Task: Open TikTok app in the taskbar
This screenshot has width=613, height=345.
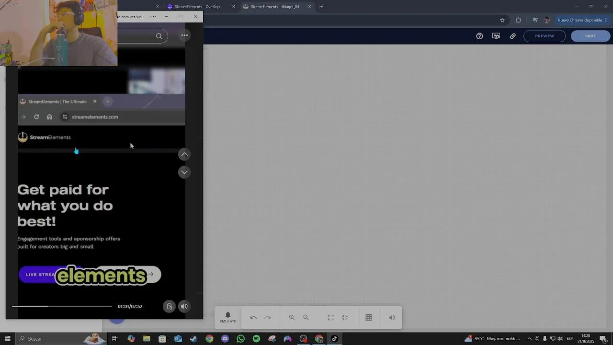Action: pos(335,339)
